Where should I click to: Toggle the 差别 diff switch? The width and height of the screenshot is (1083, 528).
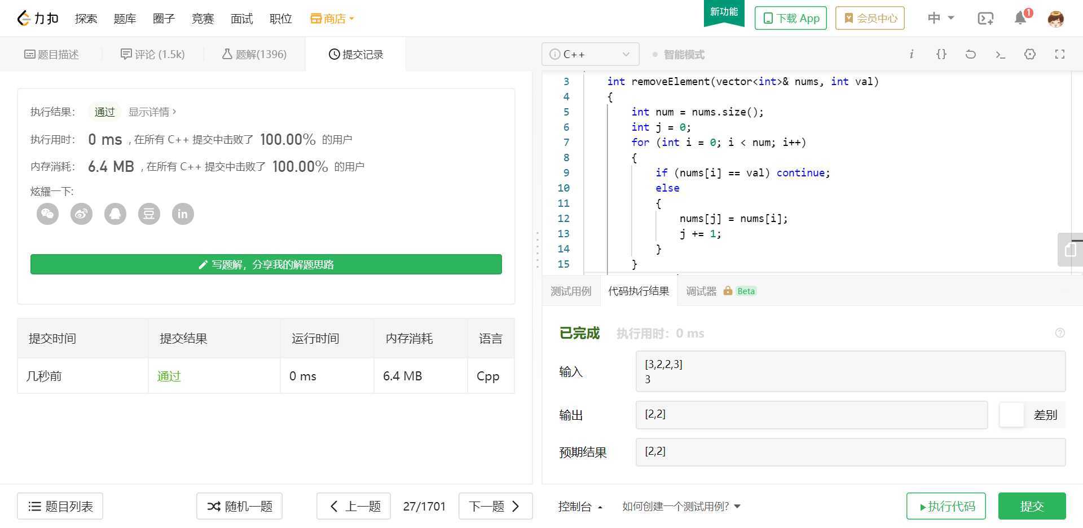pos(1012,415)
